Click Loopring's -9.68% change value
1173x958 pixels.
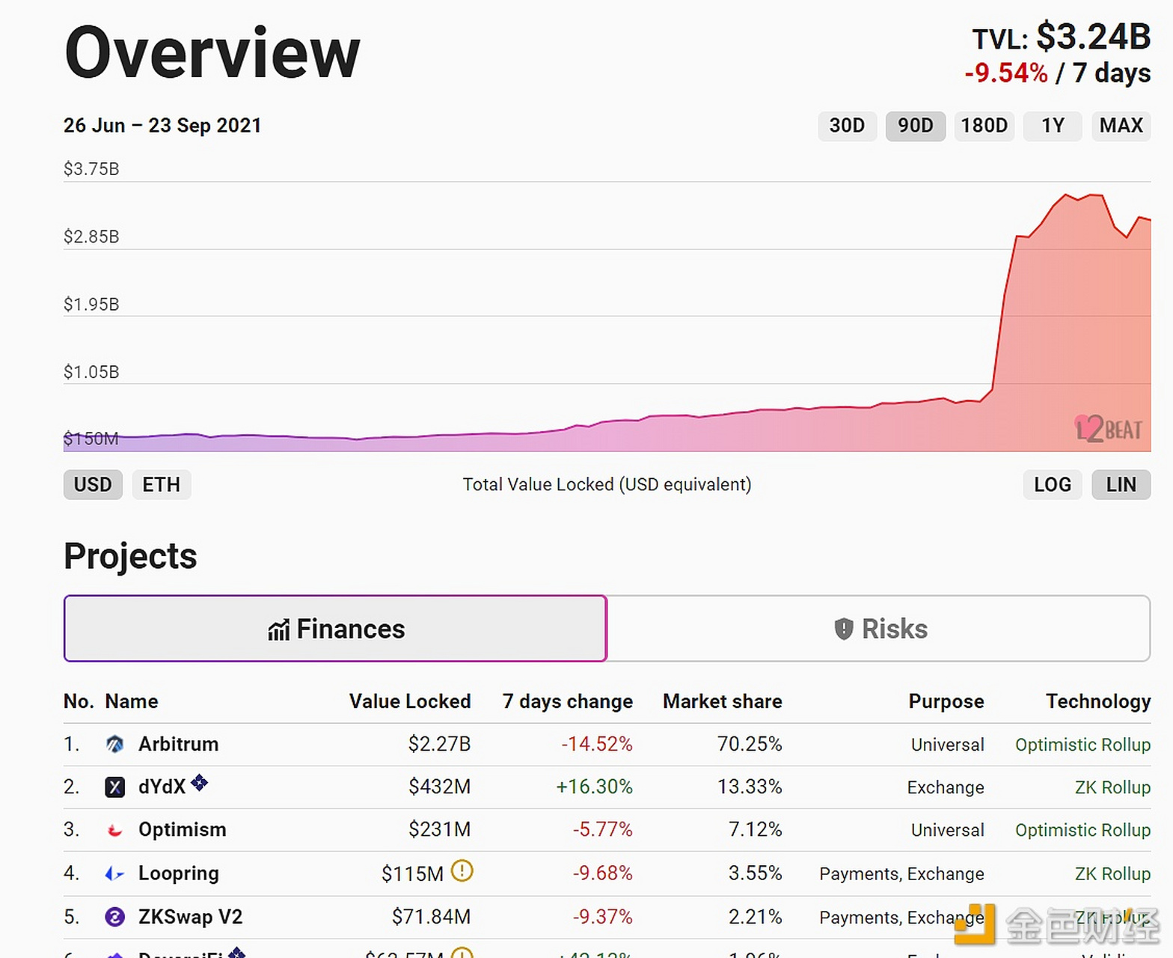[602, 873]
